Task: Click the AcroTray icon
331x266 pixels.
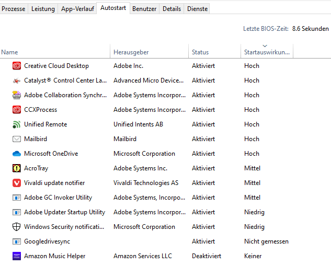Action: [x=16, y=168]
